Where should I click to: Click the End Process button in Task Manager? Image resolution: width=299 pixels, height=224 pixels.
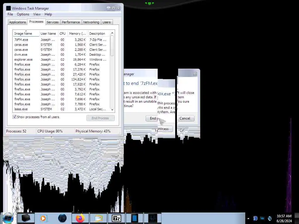point(100,118)
